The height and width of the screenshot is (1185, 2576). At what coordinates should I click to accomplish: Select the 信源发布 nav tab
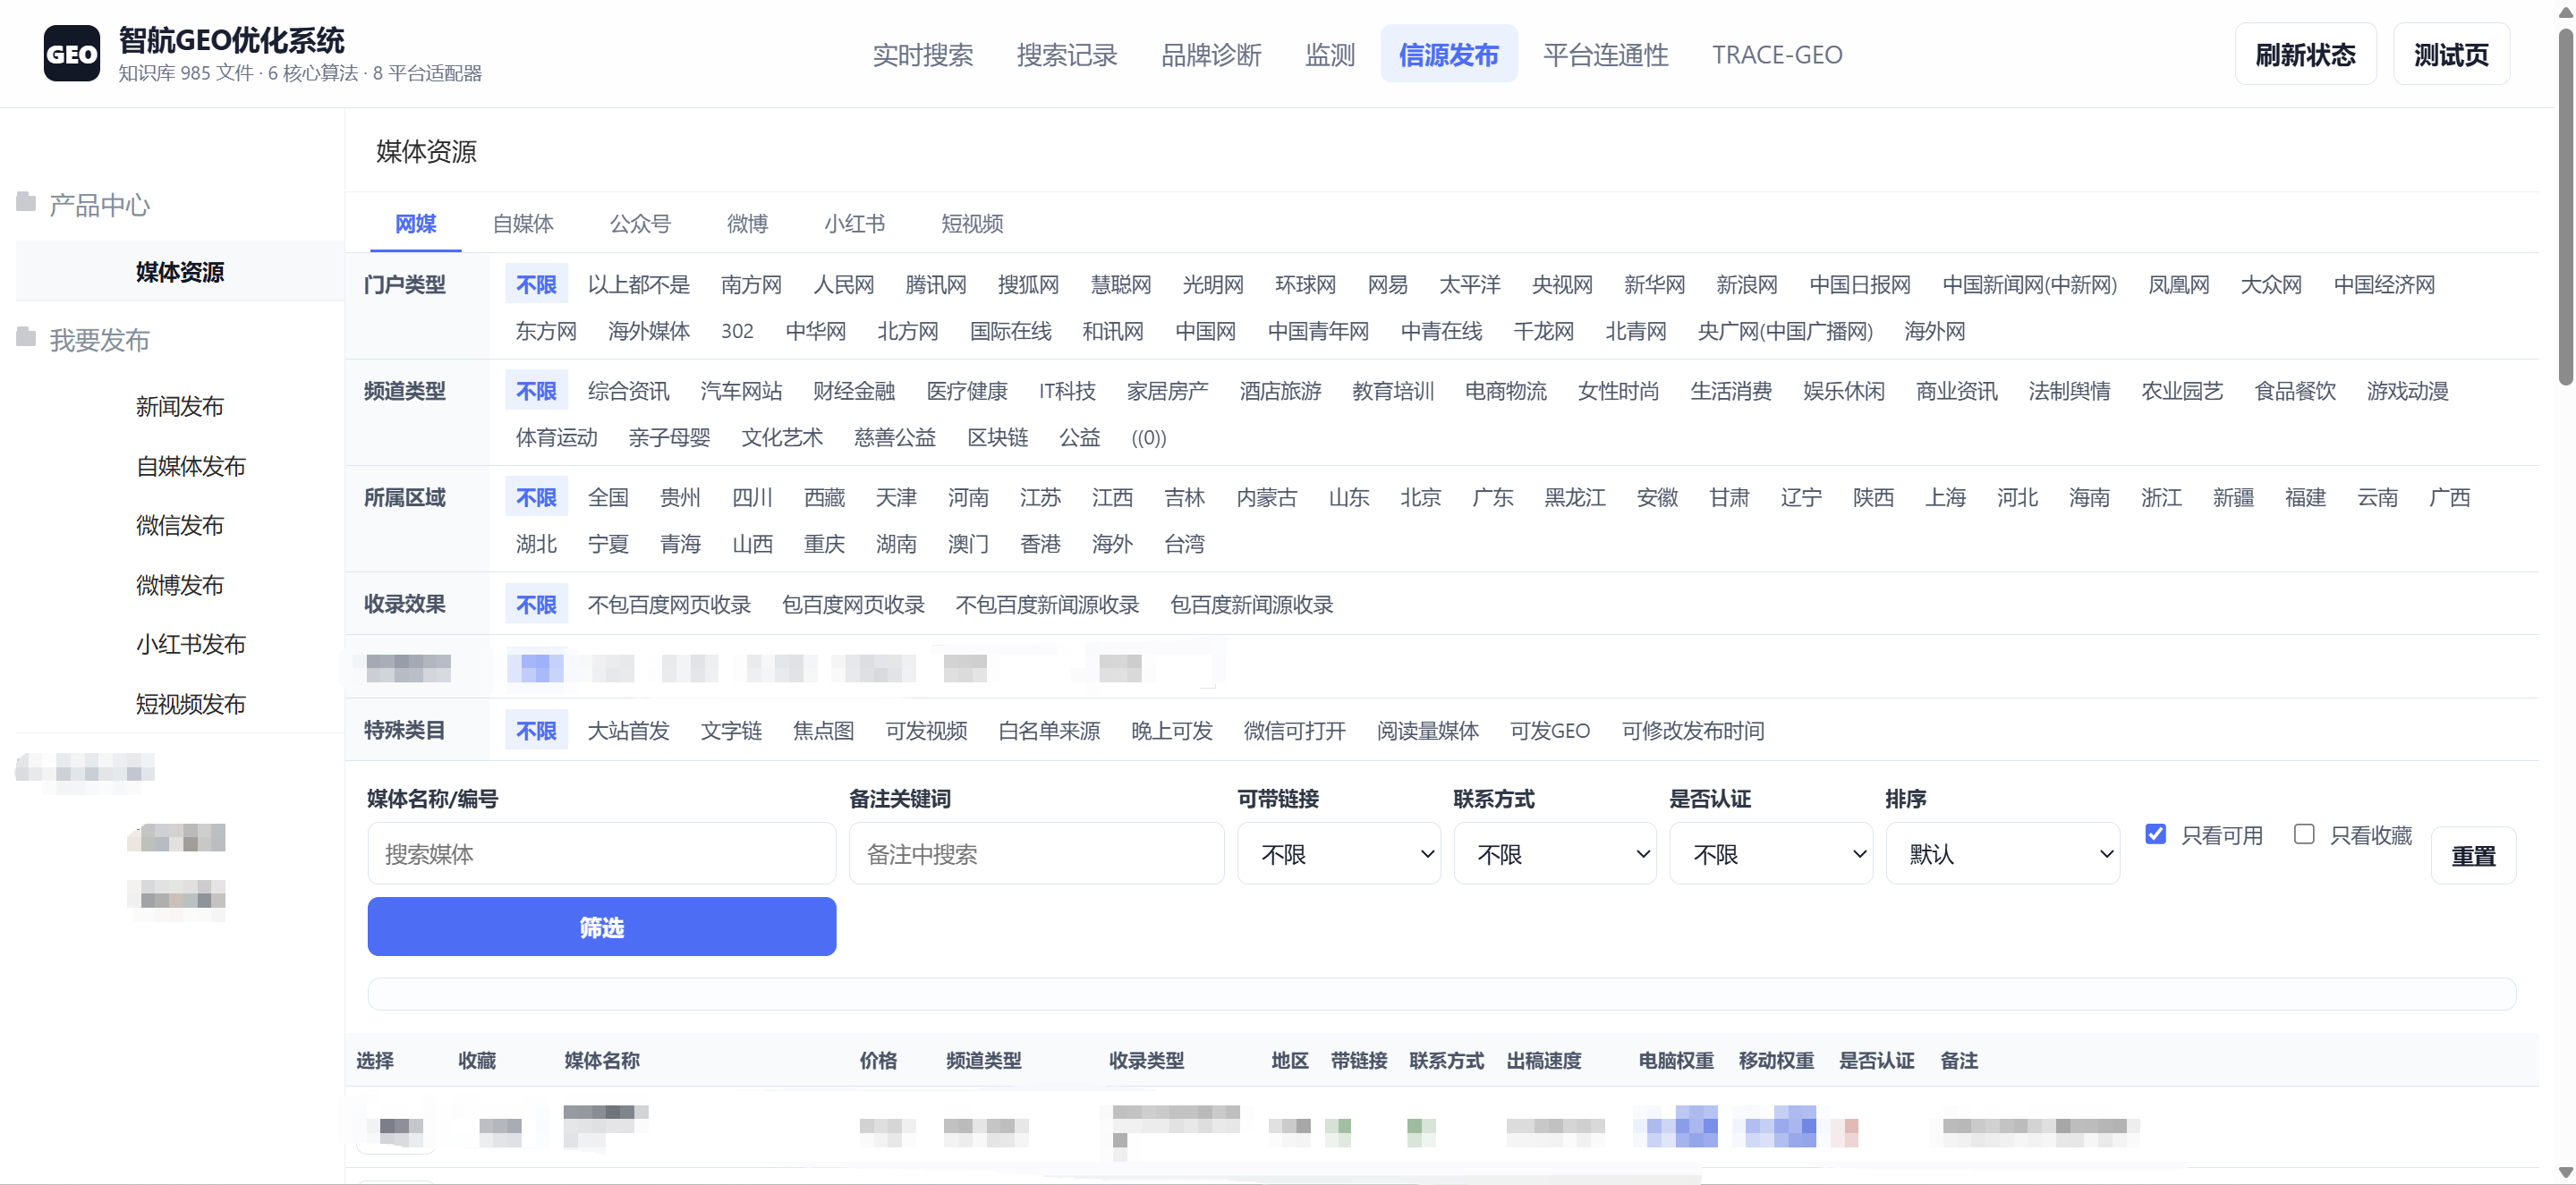[x=1448, y=54]
